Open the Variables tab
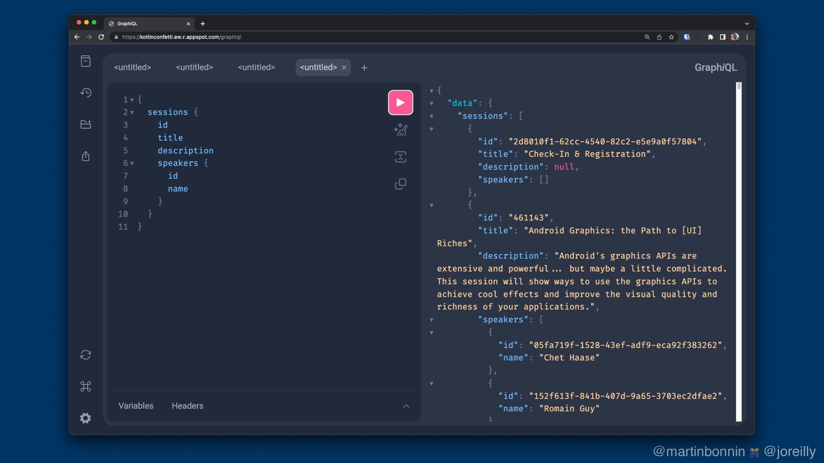Viewport: 824px width, 463px height. [x=136, y=406]
